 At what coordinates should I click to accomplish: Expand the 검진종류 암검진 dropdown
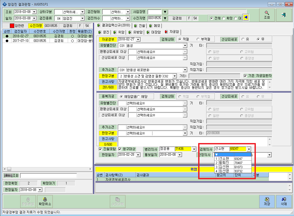82,18
